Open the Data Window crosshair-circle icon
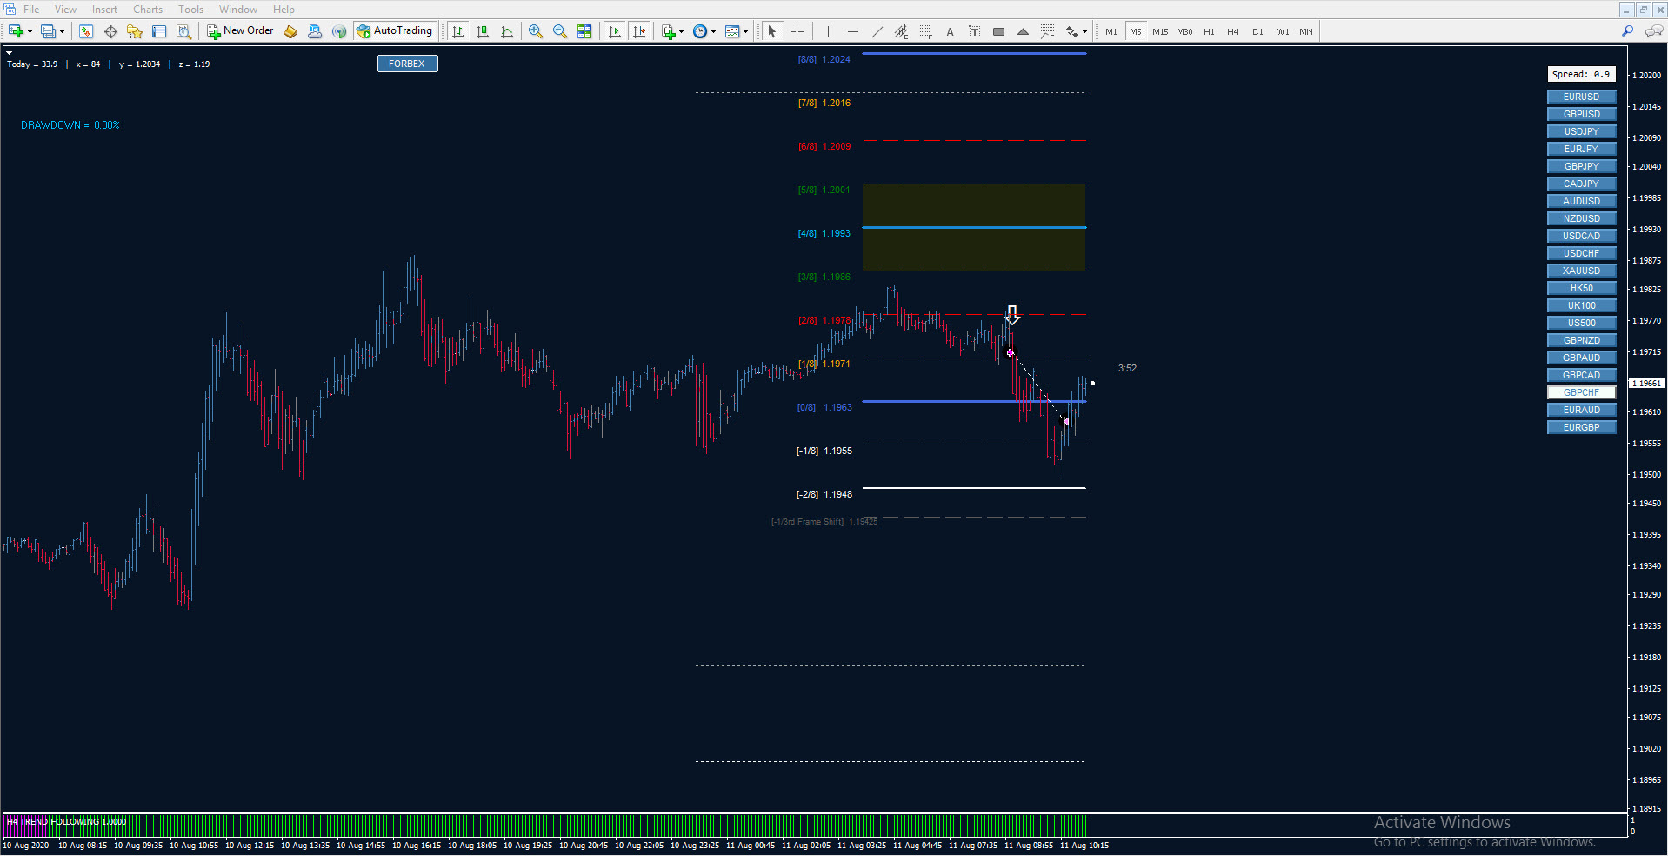This screenshot has width=1668, height=856. point(110,31)
